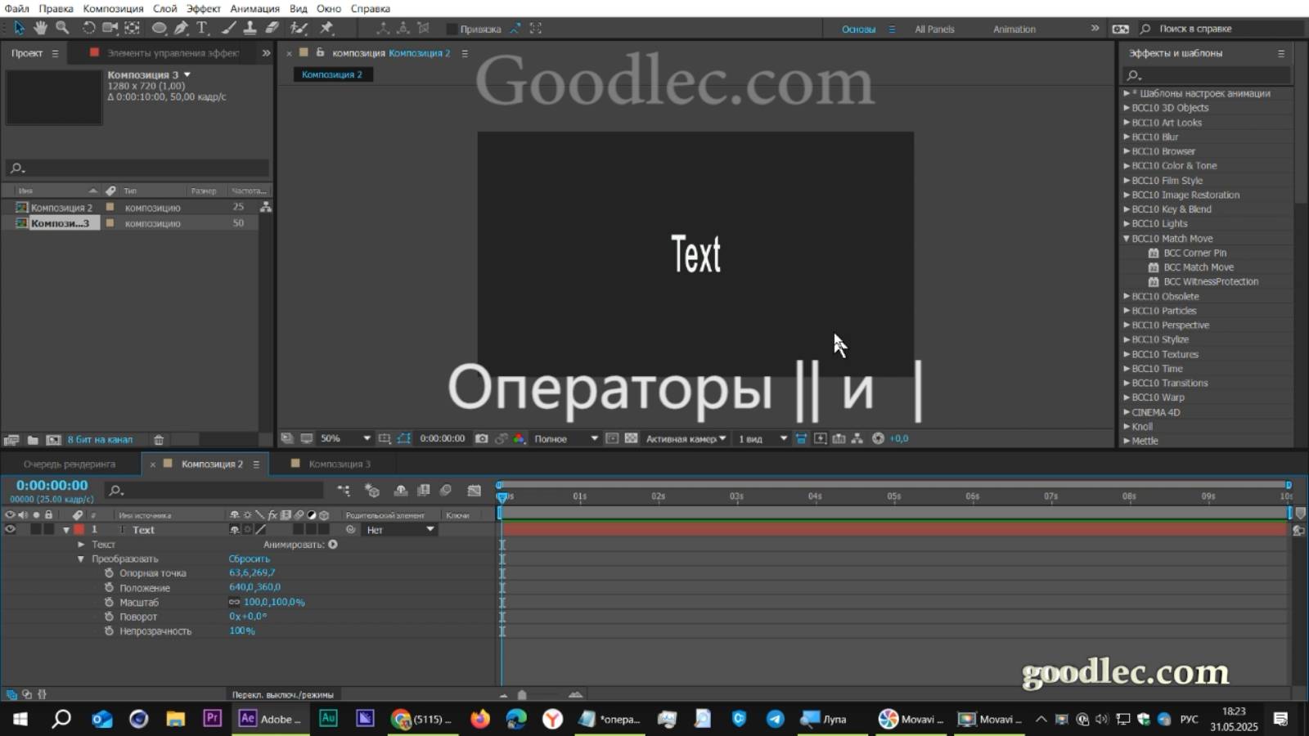Open the composition mini-flowchart in timeline
This screenshot has width=1309, height=736.
point(344,491)
